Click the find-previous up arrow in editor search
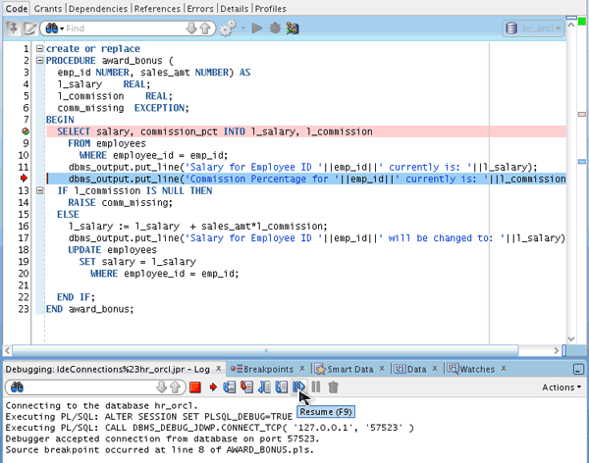 pyautogui.click(x=204, y=28)
